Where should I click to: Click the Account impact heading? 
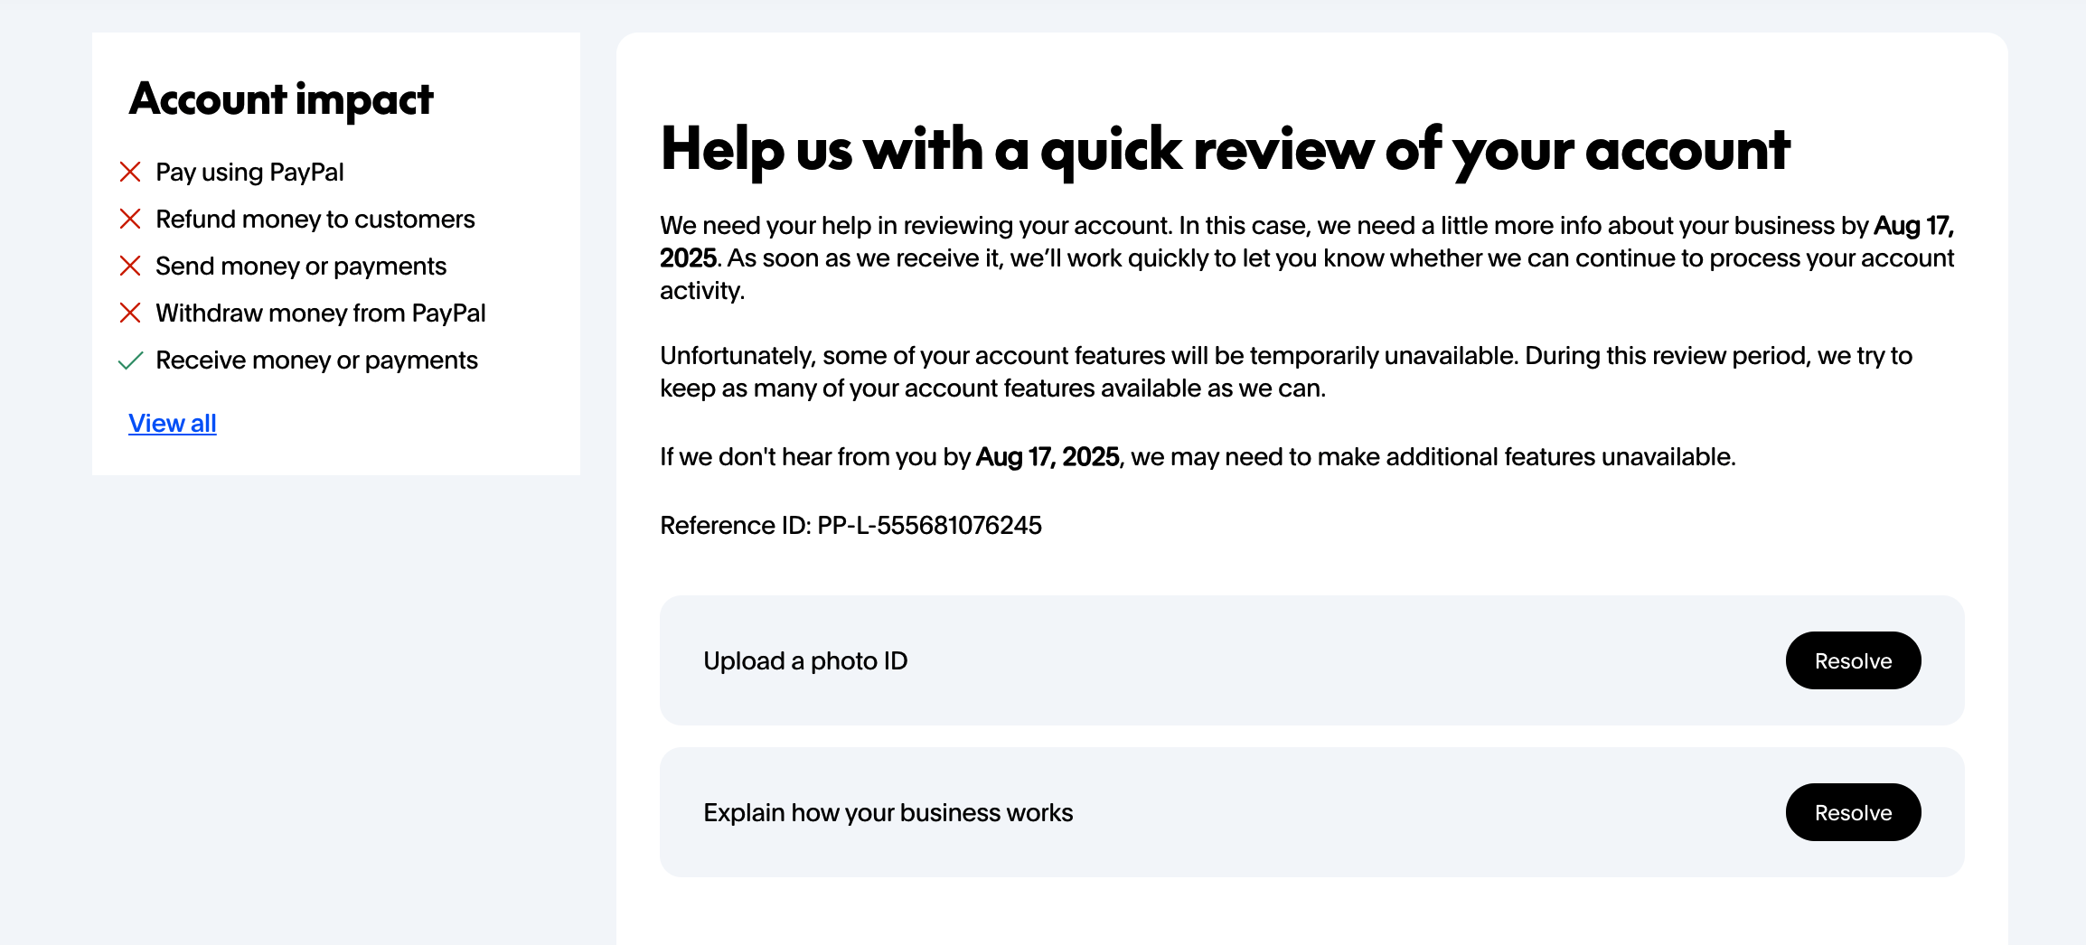tap(281, 98)
